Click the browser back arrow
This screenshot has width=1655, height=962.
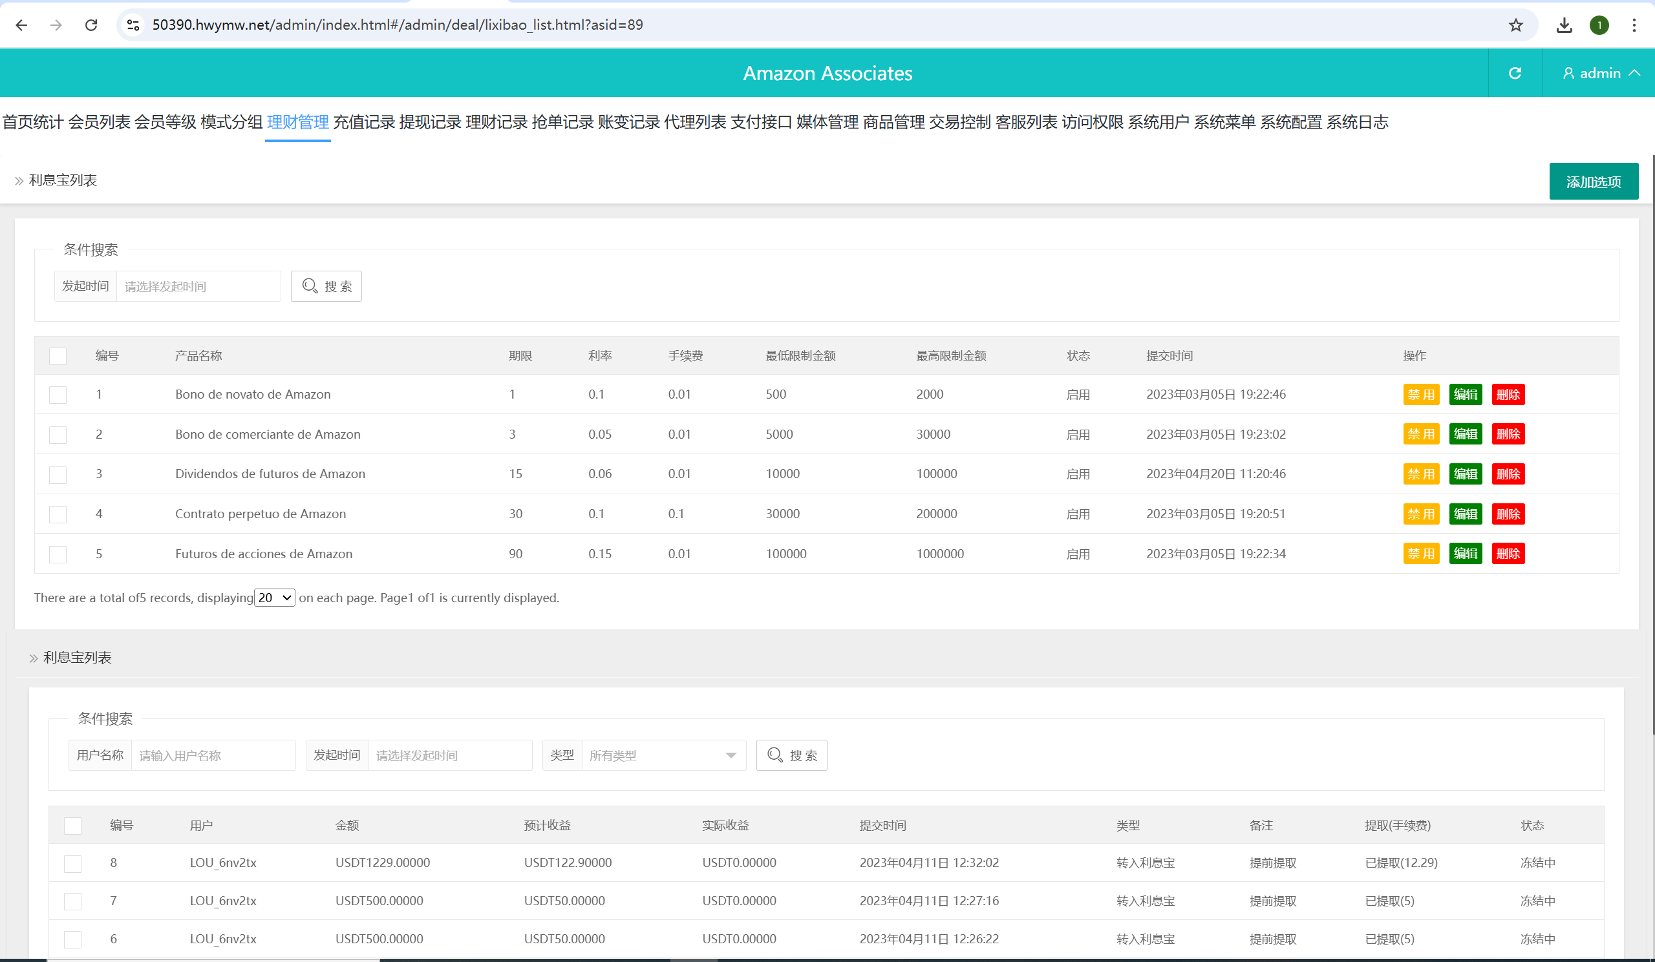point(22,25)
